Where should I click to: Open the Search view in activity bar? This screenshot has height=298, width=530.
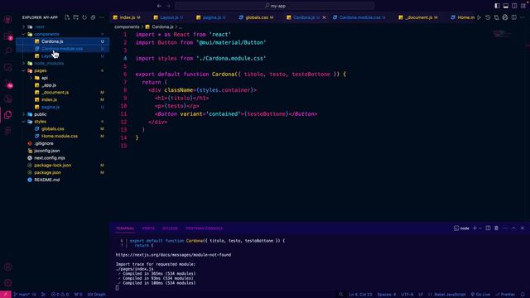(x=8, y=50)
